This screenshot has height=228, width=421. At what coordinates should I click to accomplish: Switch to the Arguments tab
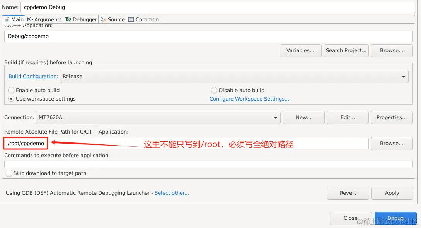tap(44, 19)
